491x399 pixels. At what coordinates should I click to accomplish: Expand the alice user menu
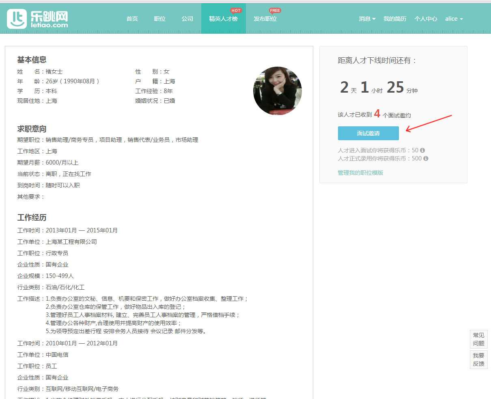454,19
